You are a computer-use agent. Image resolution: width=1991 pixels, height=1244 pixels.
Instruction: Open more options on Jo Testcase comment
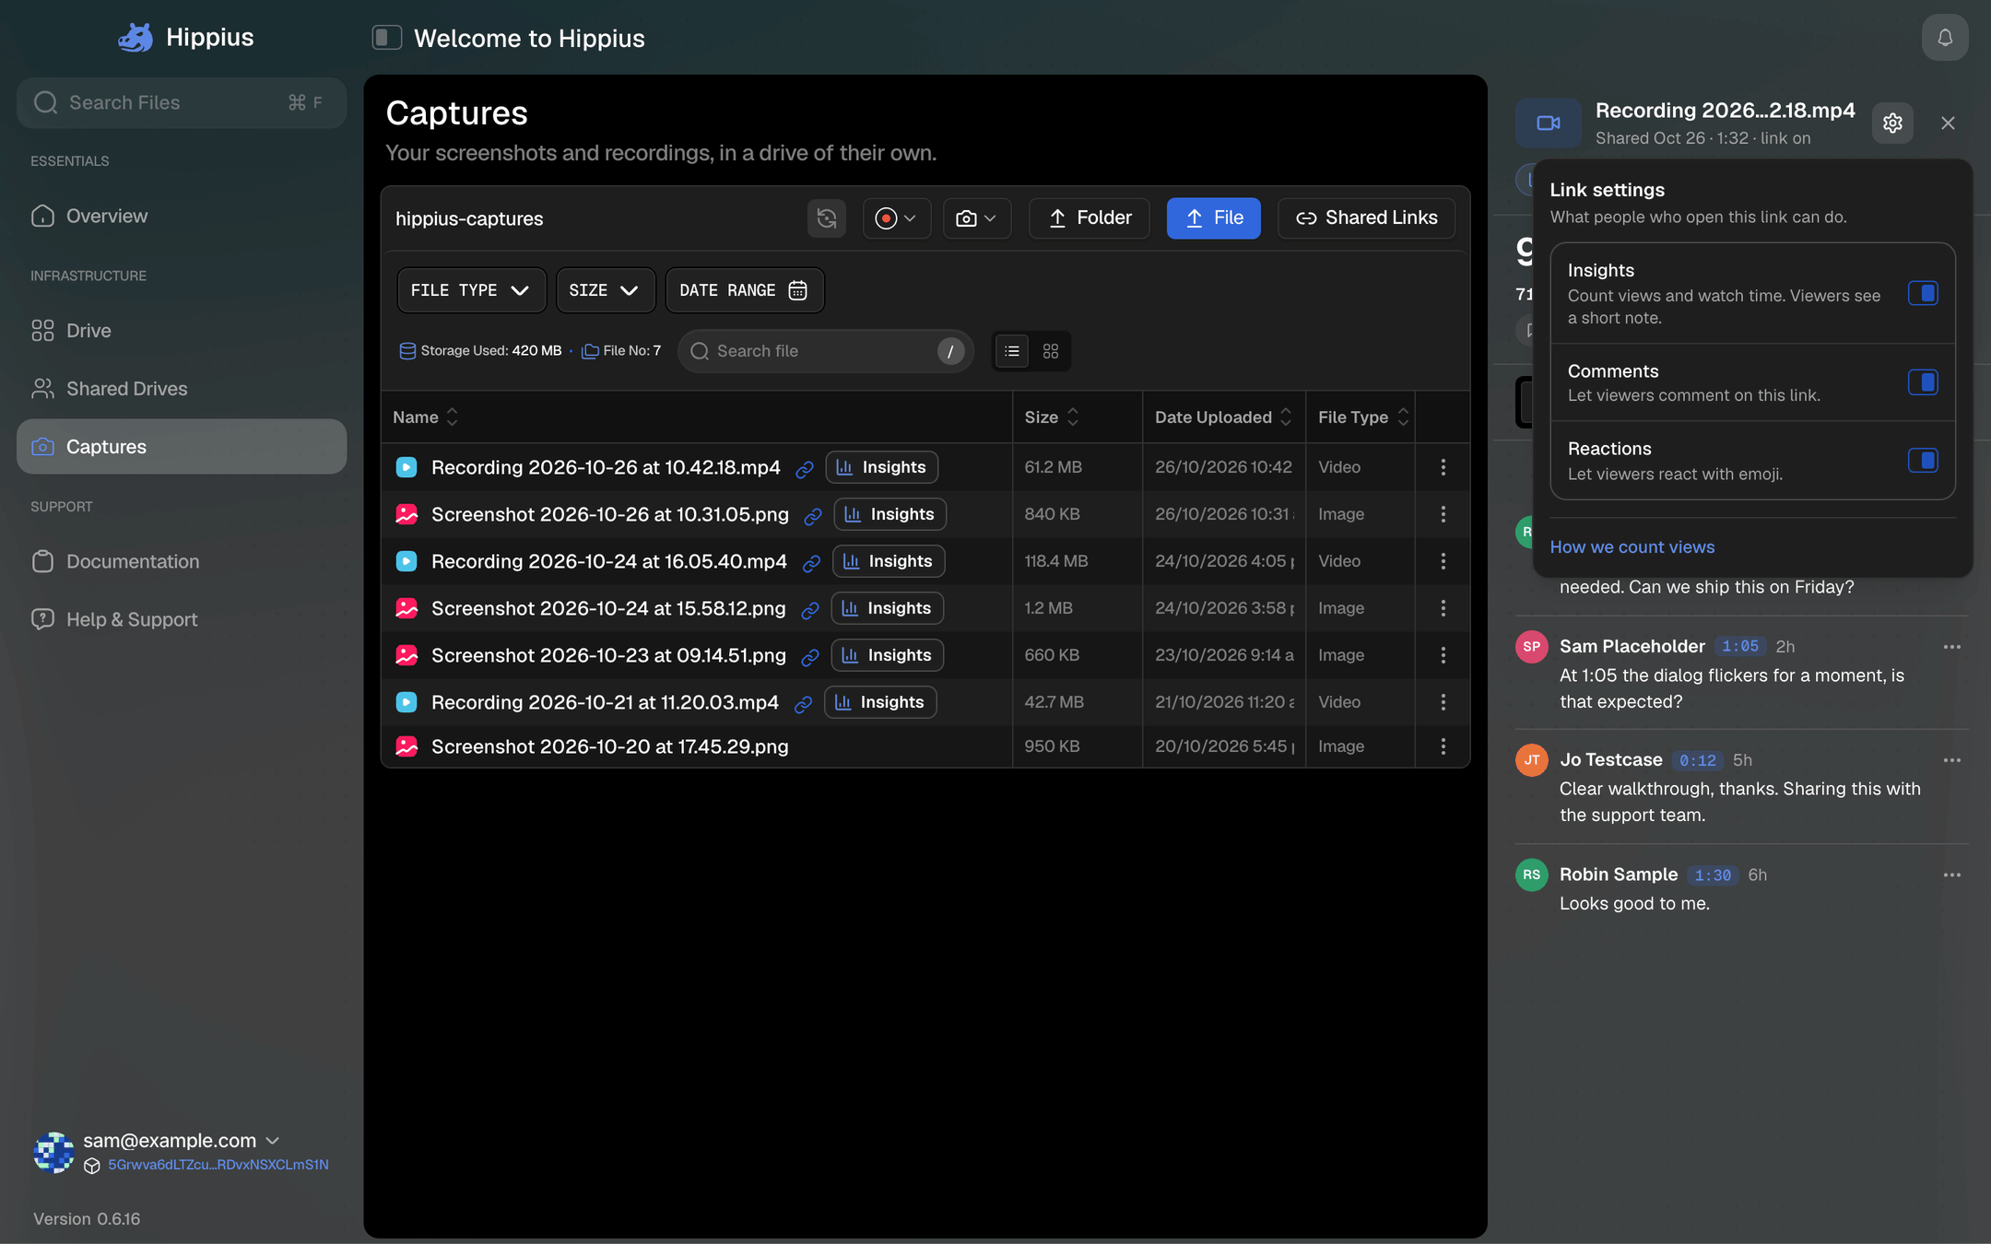[x=1952, y=760]
